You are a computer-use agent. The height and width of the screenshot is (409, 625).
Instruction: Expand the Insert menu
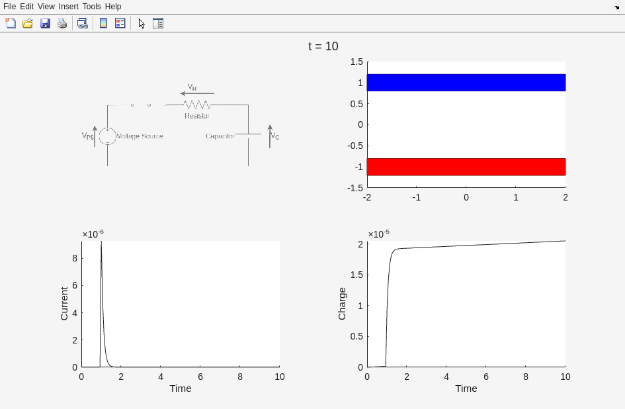68,7
